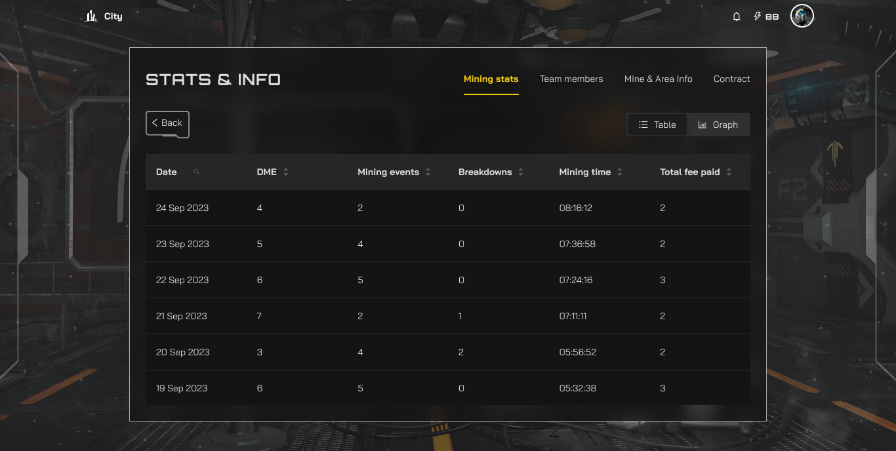Switch to Graph view

718,125
